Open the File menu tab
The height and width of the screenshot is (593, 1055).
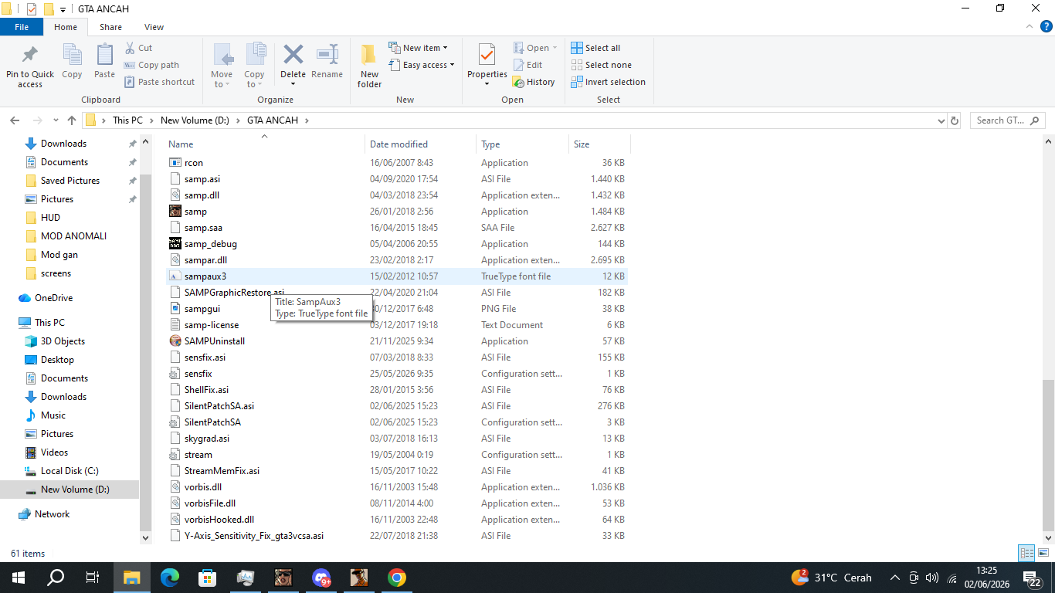[x=22, y=27]
